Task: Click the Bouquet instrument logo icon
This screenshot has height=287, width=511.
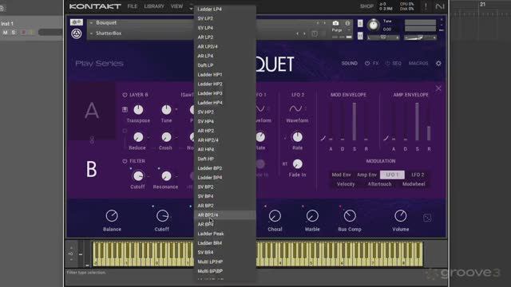Action: [x=77, y=33]
